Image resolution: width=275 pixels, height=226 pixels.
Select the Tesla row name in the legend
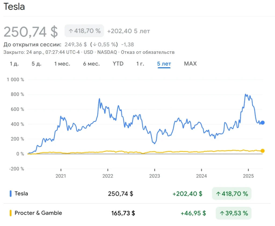(21, 193)
